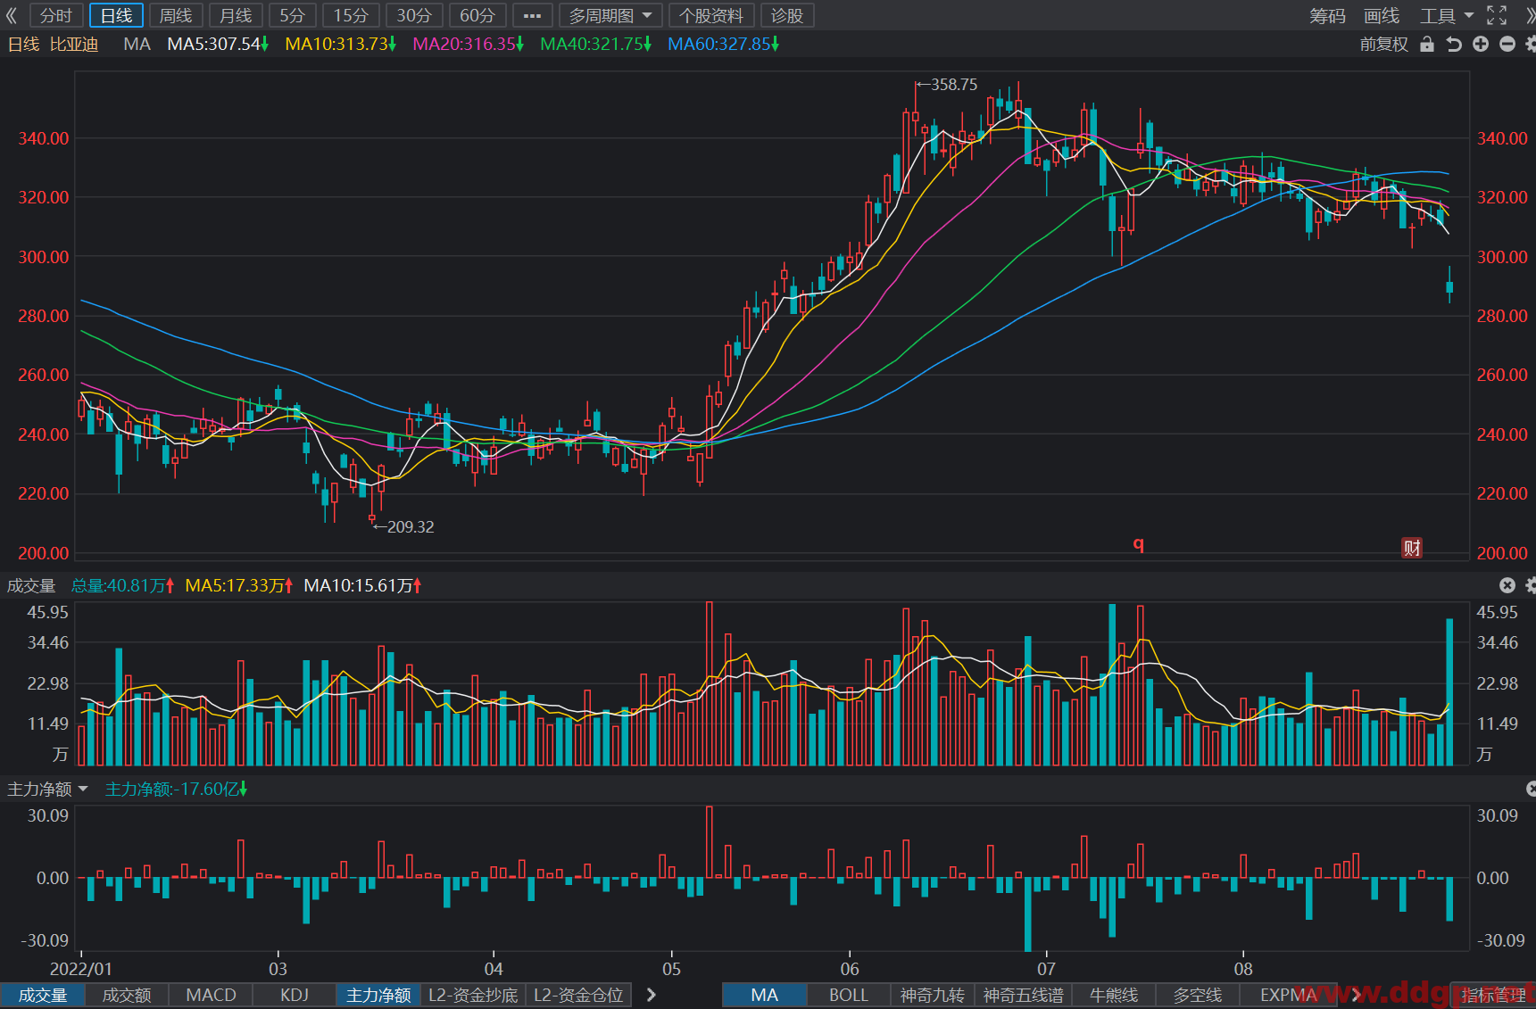
Task: Click 总量:40.81万 volume readout
Action: coord(122,585)
